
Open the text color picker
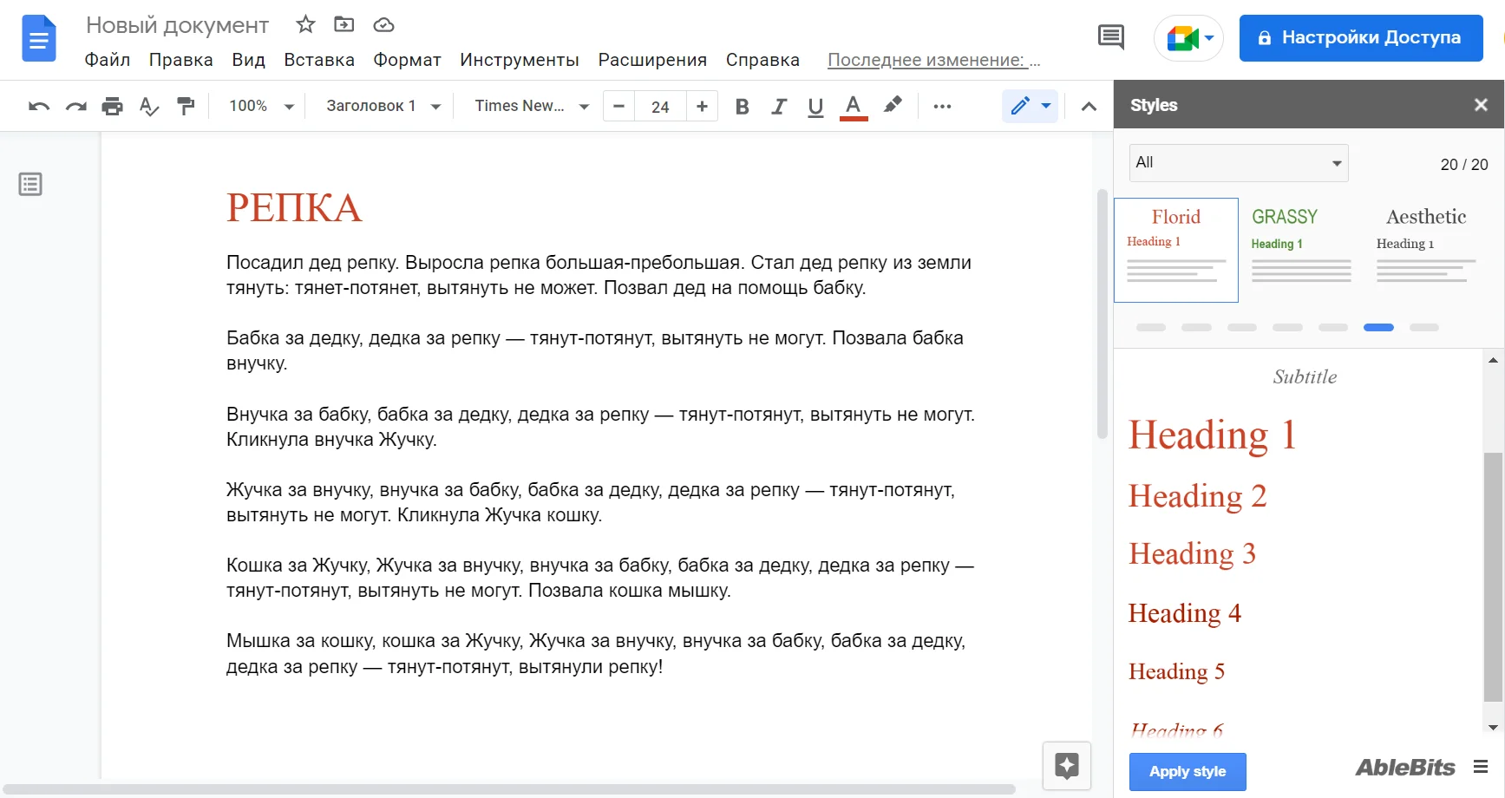click(854, 106)
